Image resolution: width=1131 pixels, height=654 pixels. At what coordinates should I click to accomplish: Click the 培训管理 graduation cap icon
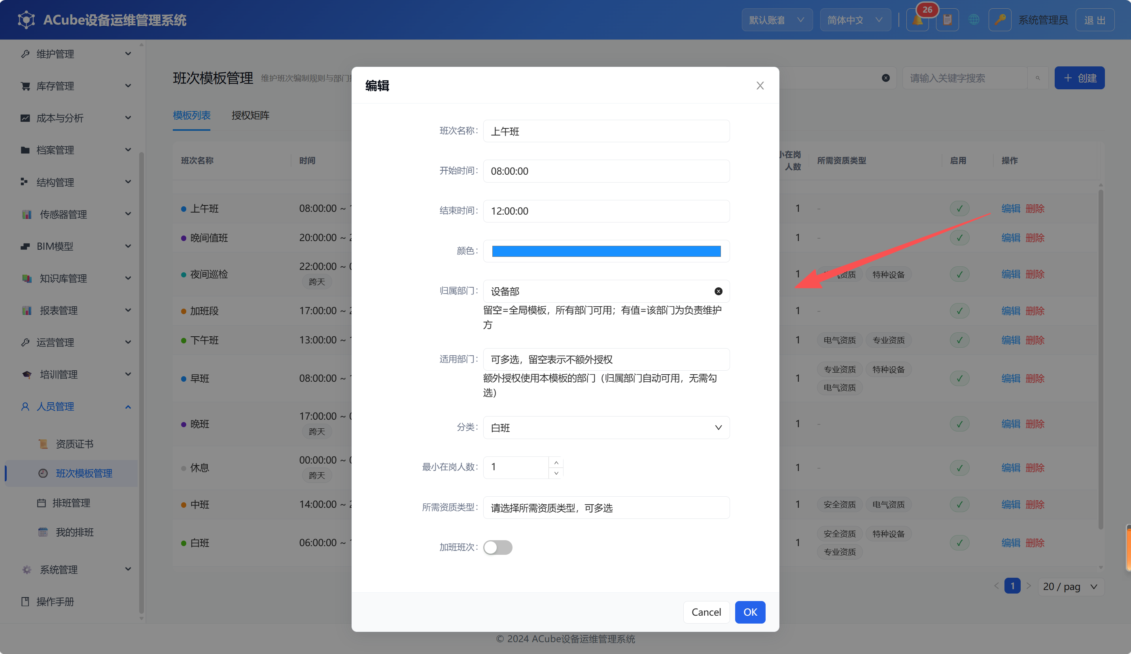(27, 375)
